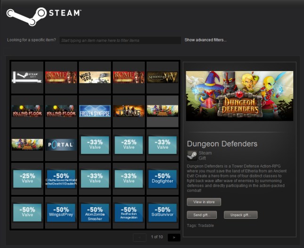This screenshot has width=304, height=248.
Task: Select the Atom Zombie Smasher coupon
Action: (95, 212)
